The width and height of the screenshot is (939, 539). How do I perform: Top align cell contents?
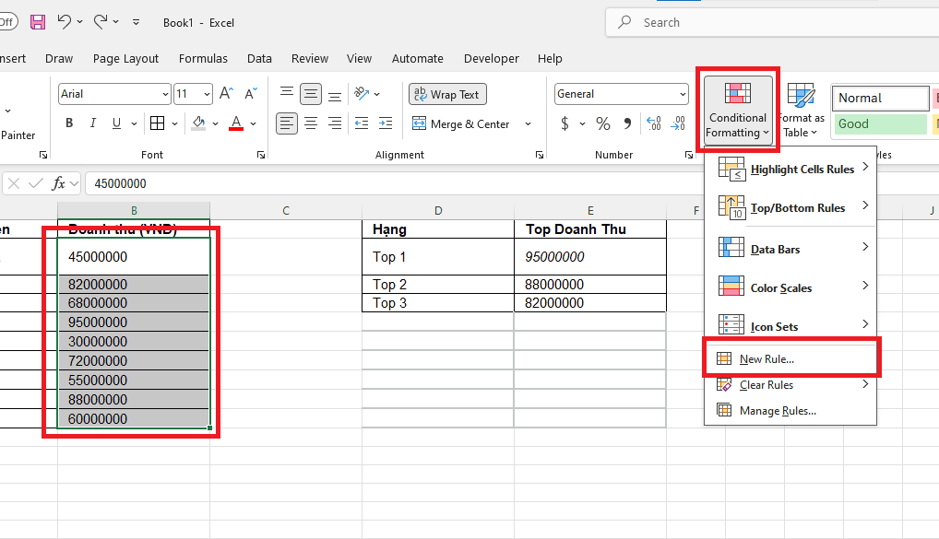287,93
